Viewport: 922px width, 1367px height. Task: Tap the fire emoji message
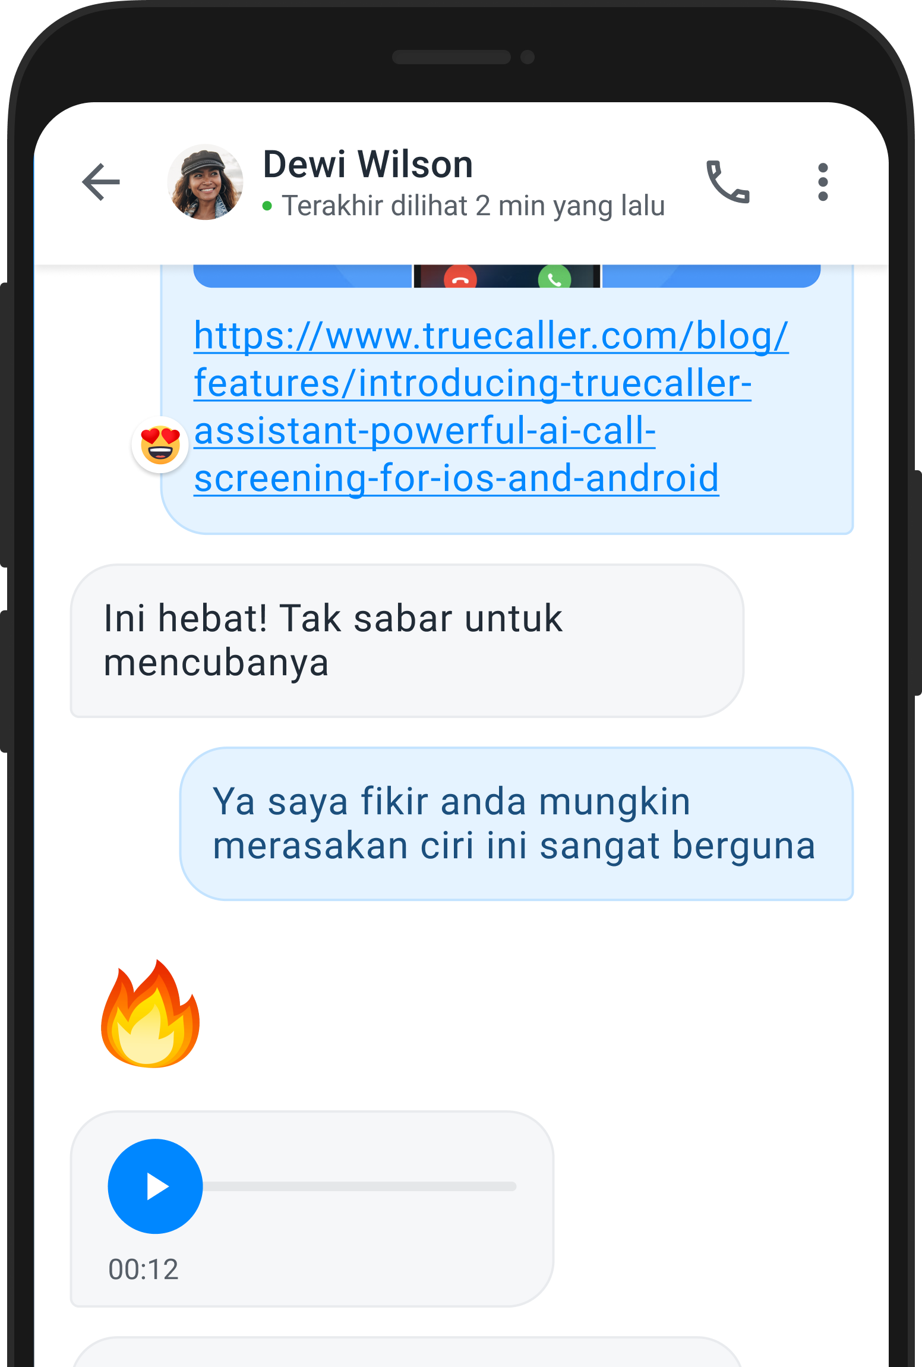click(150, 1014)
